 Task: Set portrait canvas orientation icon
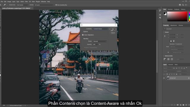click(x=171, y=41)
